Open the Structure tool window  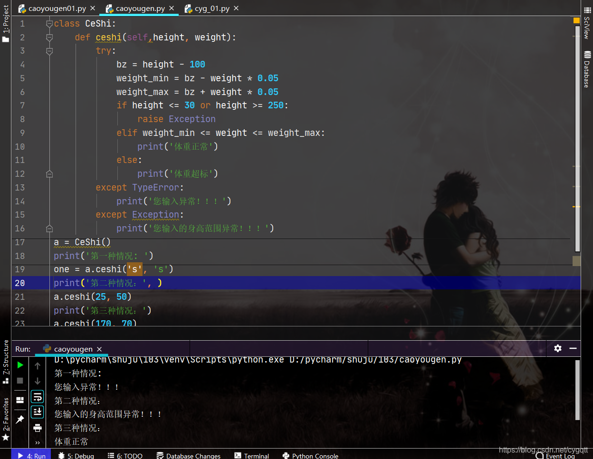5,362
